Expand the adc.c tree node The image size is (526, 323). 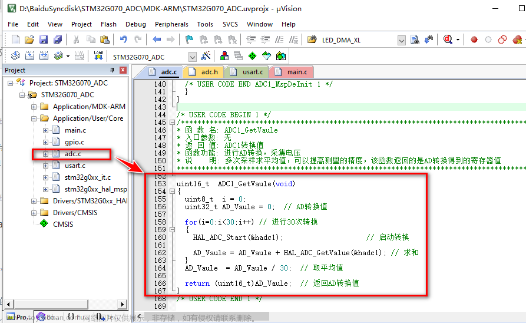coord(45,154)
